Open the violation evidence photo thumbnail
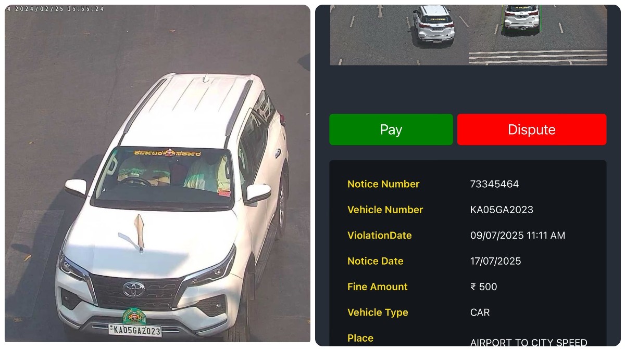This screenshot has height=351, width=625. pos(468,35)
